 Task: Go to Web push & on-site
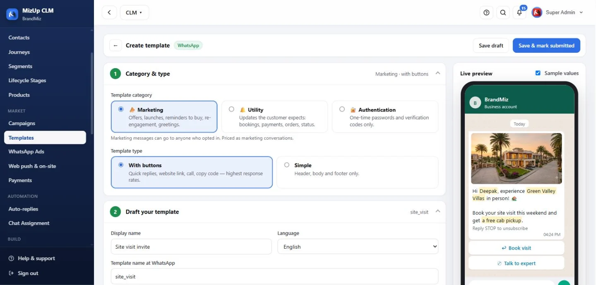tap(32, 166)
